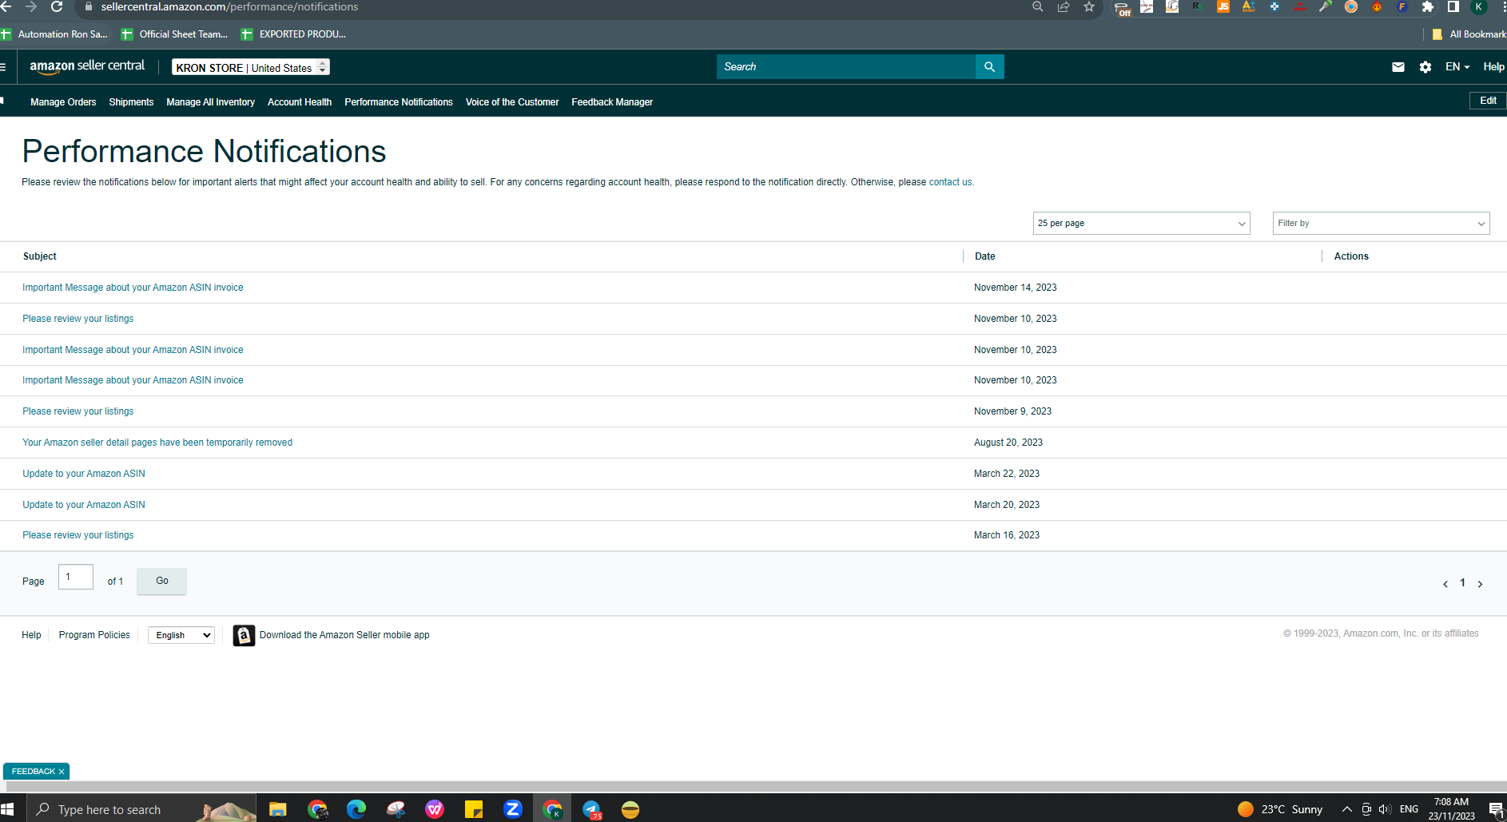Open the Chrome side panel icon
This screenshot has width=1507, height=822.
point(1453,6)
